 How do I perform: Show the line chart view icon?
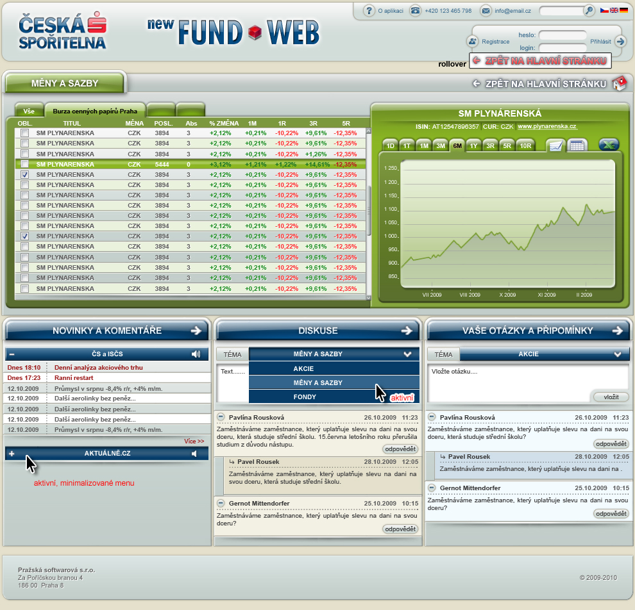[x=555, y=145]
